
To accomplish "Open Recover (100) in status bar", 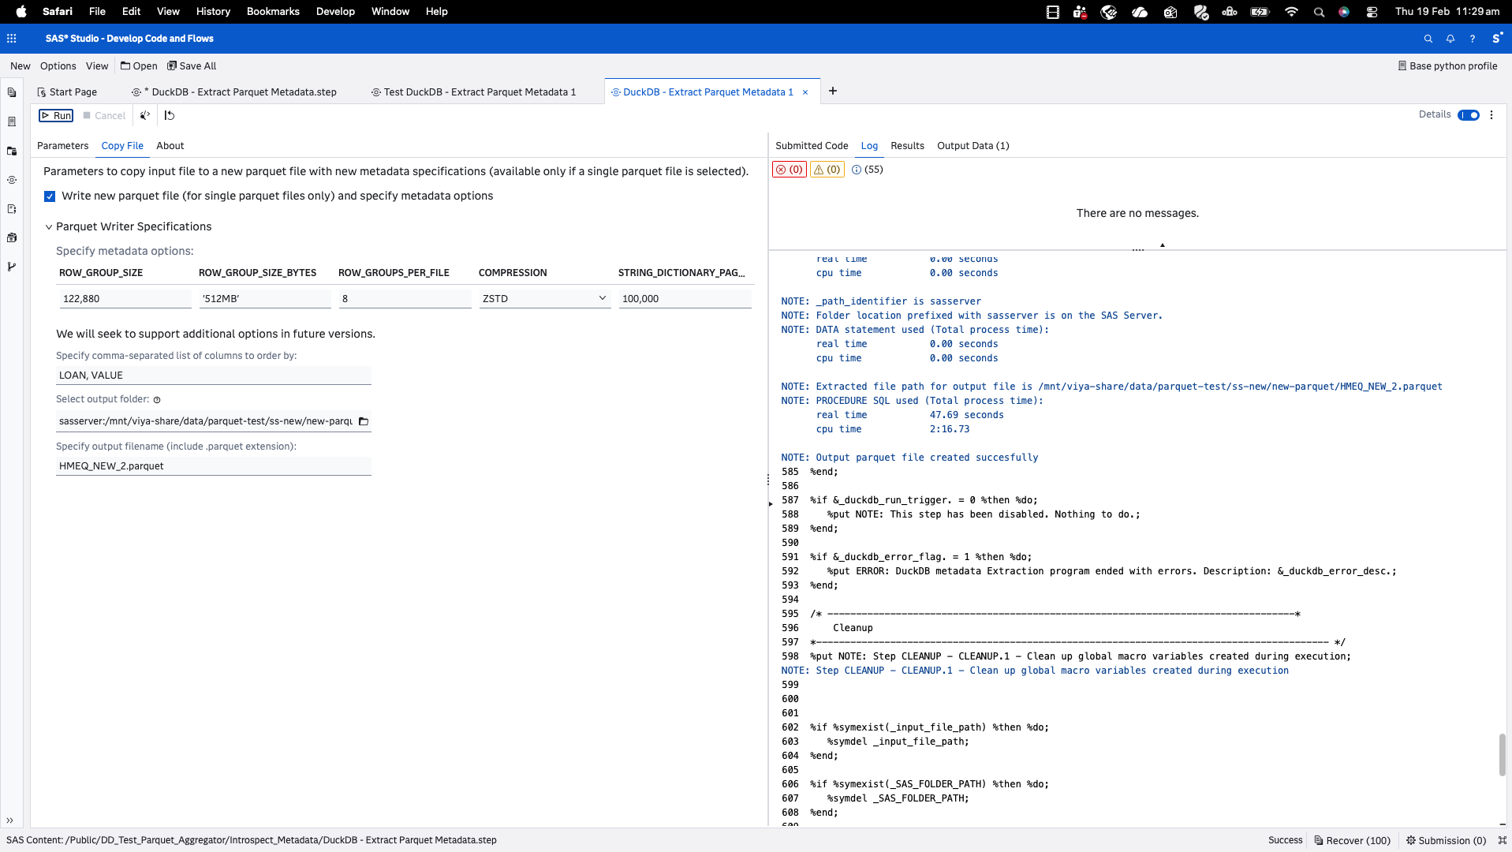I will pos(1352,841).
